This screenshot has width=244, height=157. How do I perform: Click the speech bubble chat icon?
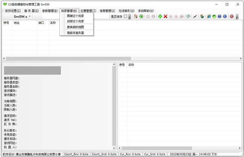(188, 16)
